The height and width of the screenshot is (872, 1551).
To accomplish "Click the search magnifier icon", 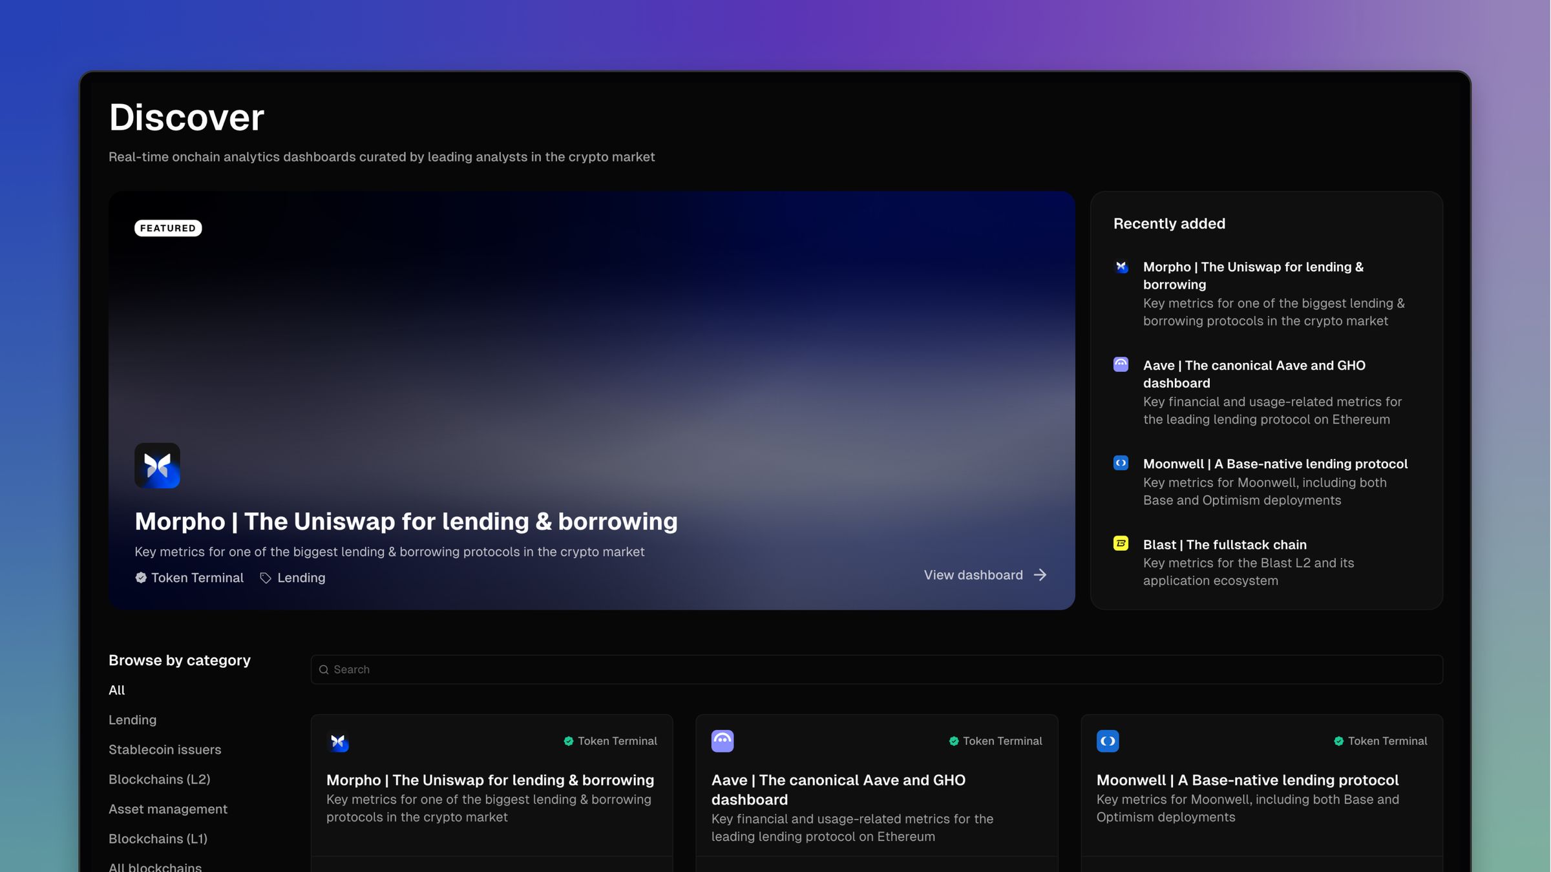I will [x=324, y=670].
